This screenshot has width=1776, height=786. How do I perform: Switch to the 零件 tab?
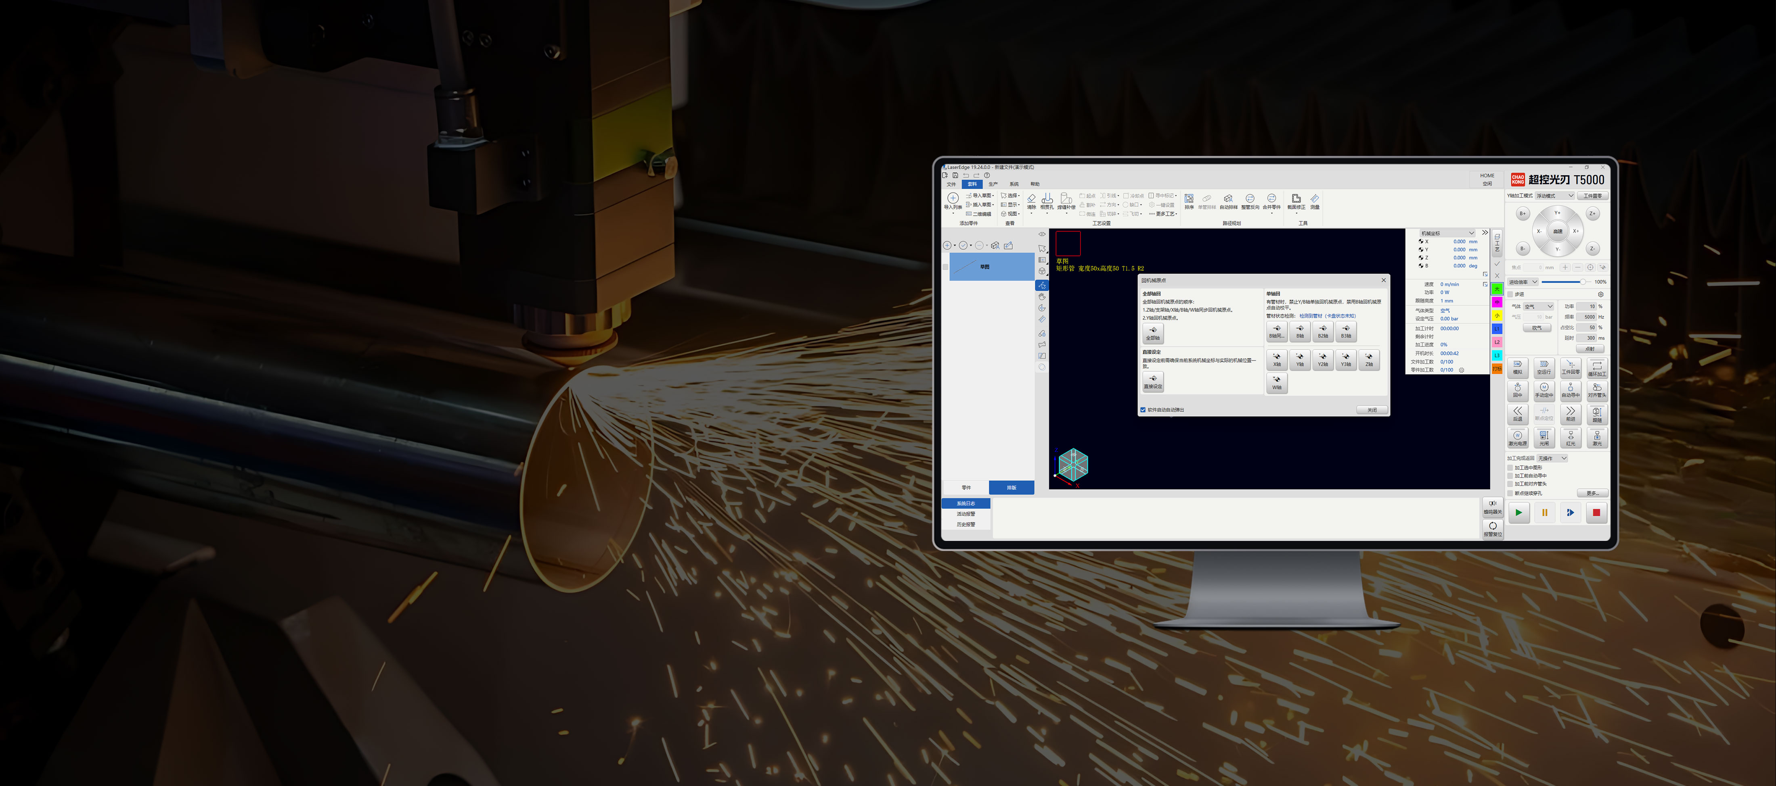[966, 487]
